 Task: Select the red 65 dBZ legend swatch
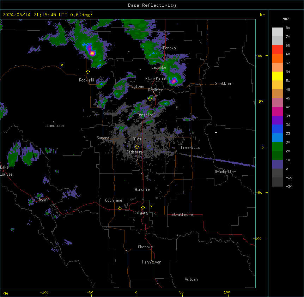click(x=277, y=50)
